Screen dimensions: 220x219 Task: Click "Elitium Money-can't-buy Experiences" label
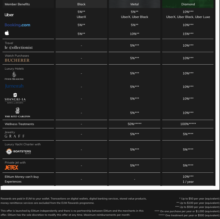(x=22, y=179)
